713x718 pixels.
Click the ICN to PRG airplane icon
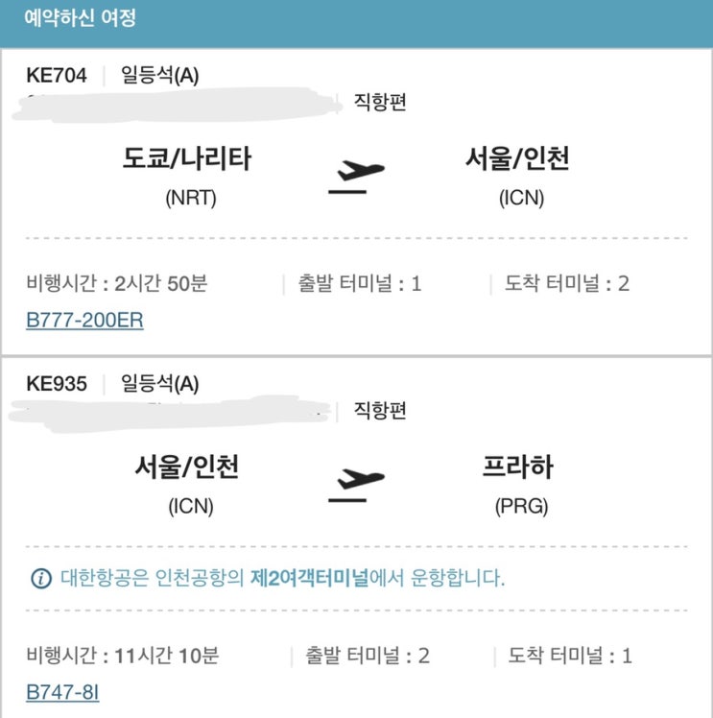356,486
